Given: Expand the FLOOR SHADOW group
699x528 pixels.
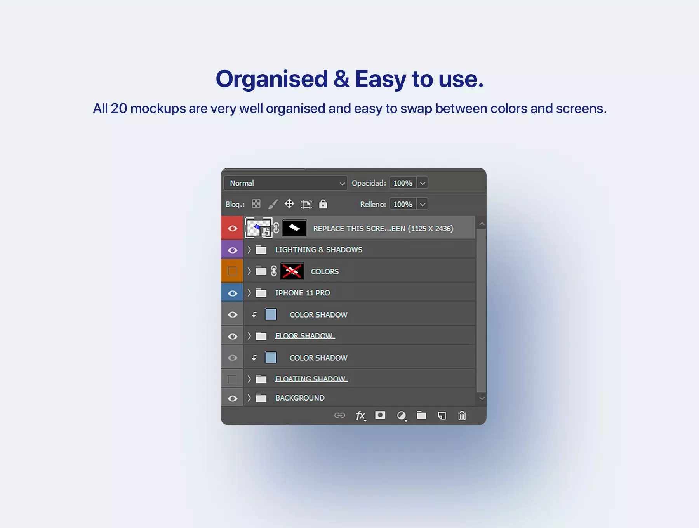Looking at the screenshot, I should 249,336.
